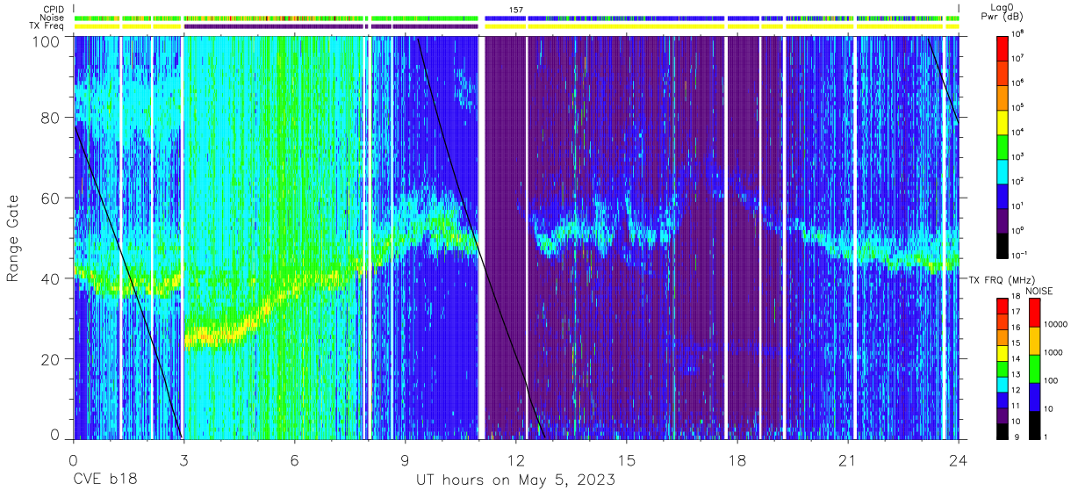Click the 10^8 label on power colorbar
The width and height of the screenshot is (1078, 498).
[1018, 33]
